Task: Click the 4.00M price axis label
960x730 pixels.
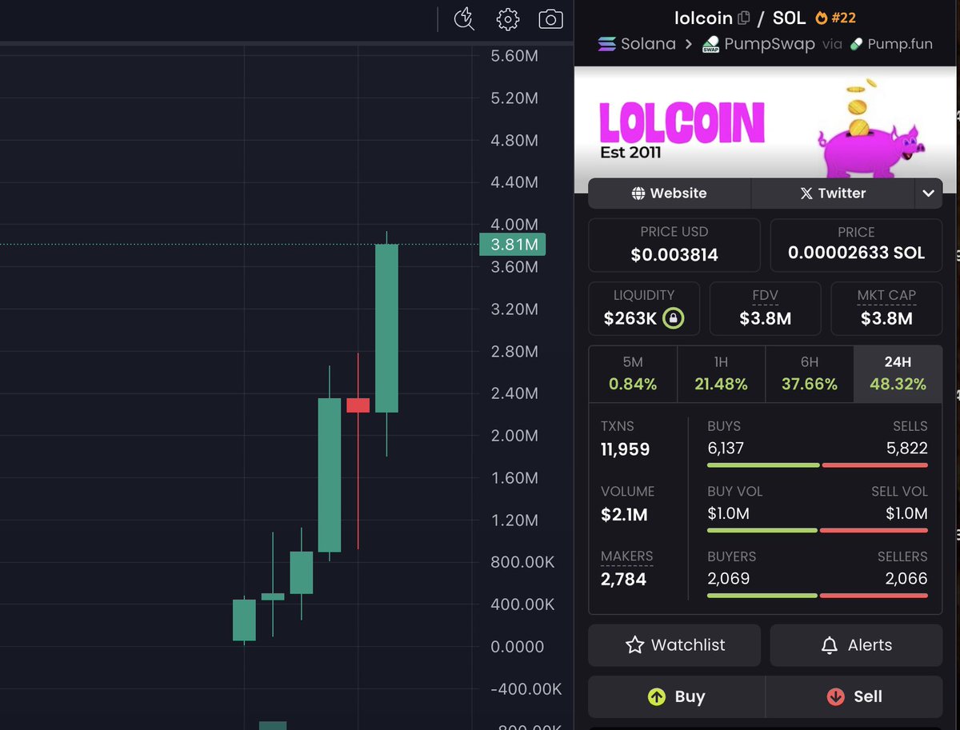Action: point(514,225)
